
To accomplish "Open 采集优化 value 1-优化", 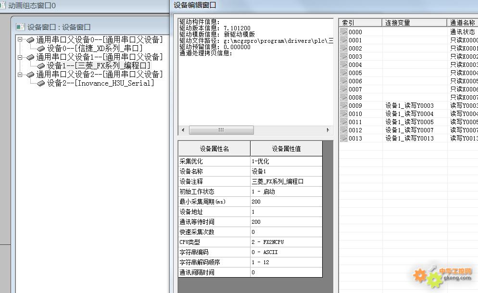I will (286, 161).
